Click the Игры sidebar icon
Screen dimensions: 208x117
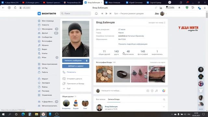coord(39,58)
